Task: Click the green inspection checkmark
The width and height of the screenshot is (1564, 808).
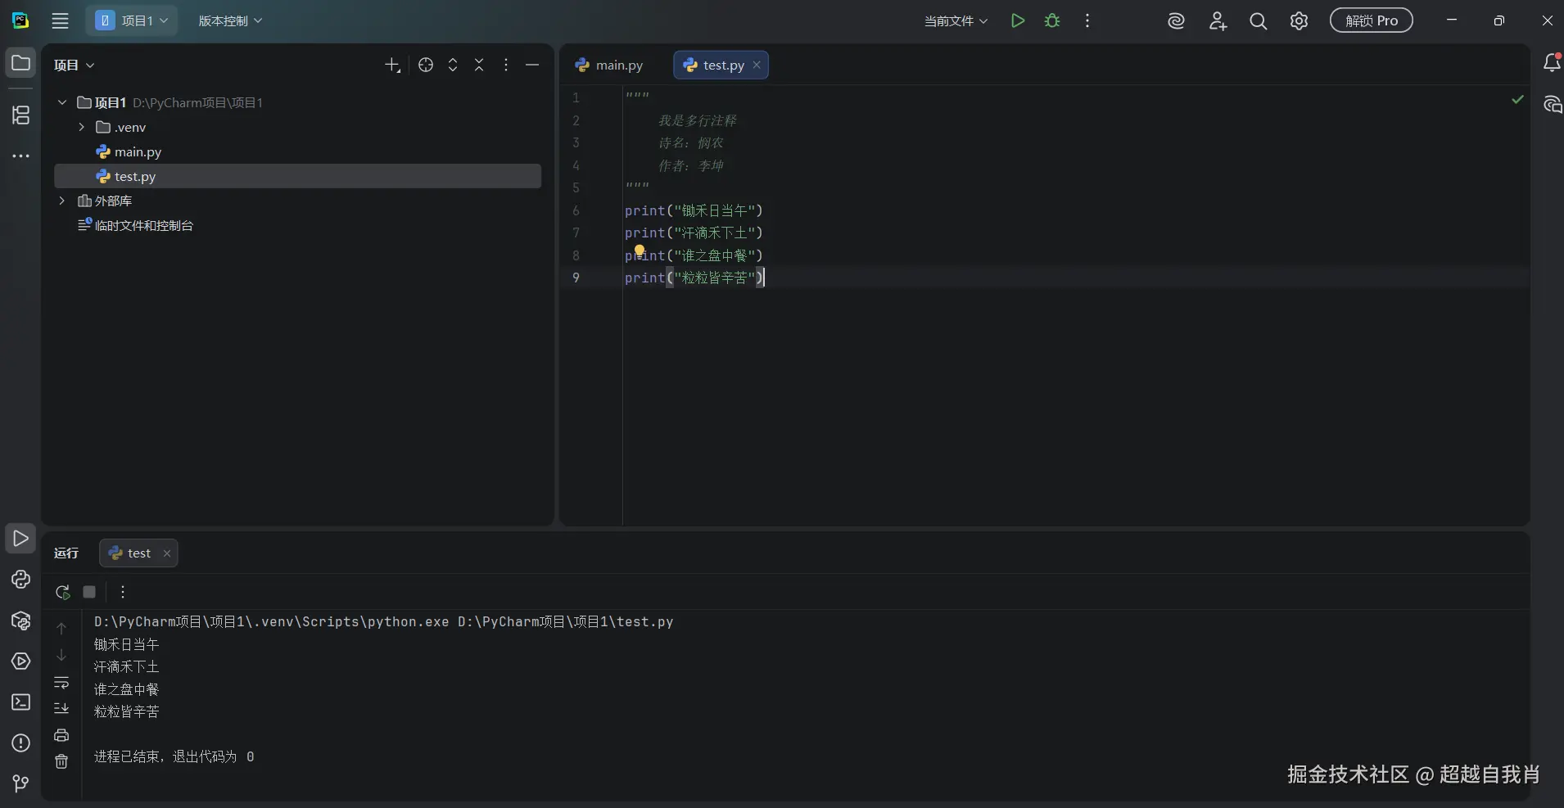Action: pyautogui.click(x=1518, y=99)
